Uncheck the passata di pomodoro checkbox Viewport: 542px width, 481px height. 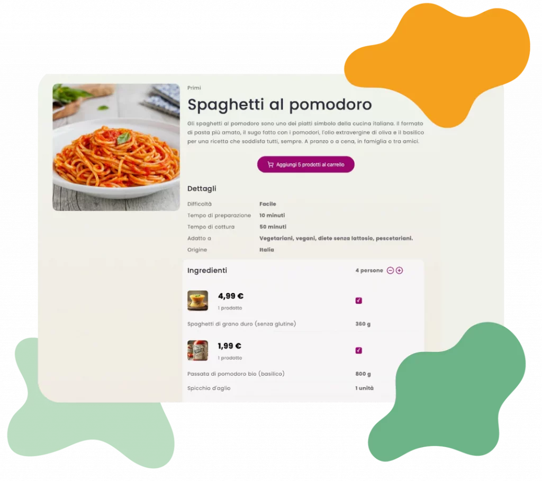pos(358,350)
